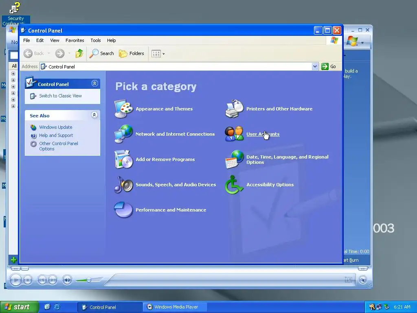Click Control Panel taskbar button
Viewport: 417px width, 313px height.
tap(110, 307)
